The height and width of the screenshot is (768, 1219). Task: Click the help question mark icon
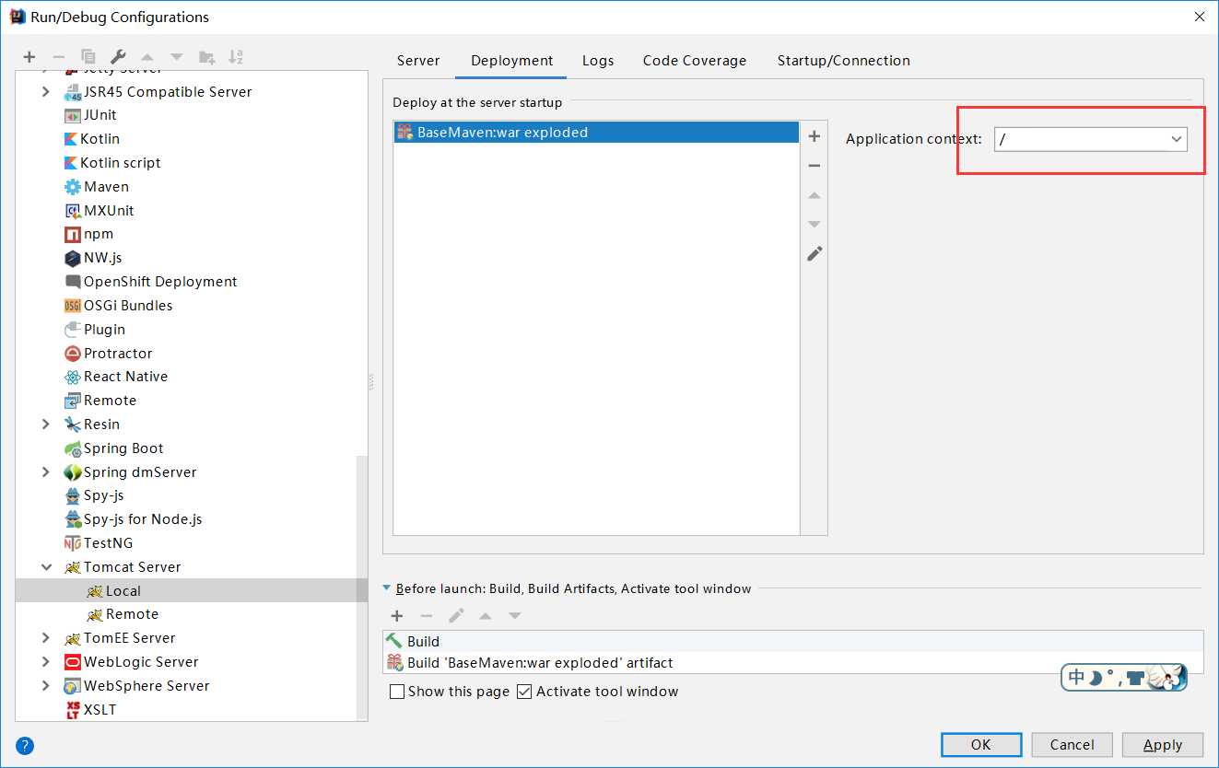click(x=25, y=745)
